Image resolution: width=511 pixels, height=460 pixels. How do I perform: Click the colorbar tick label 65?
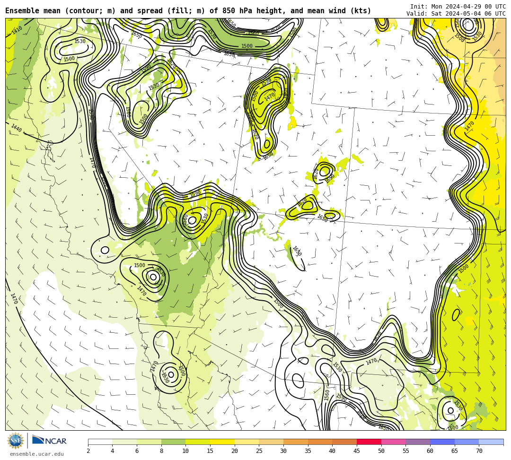[x=455, y=451]
